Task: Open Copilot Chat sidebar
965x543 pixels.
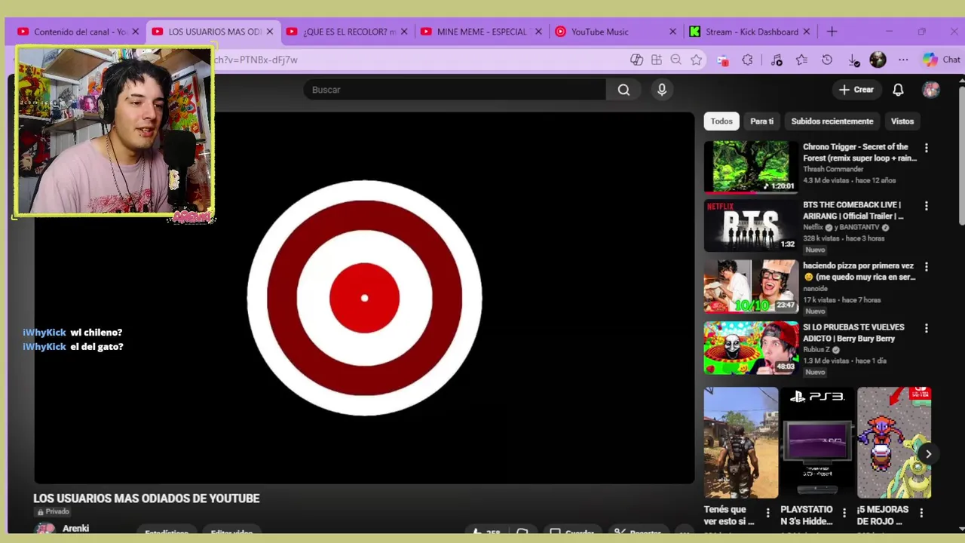Action: (x=941, y=60)
